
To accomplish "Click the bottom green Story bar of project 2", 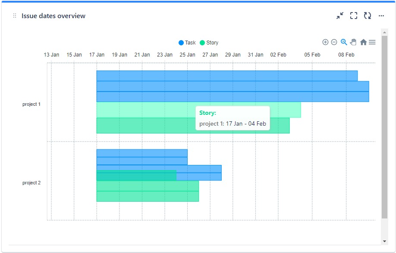I will pos(148,196).
